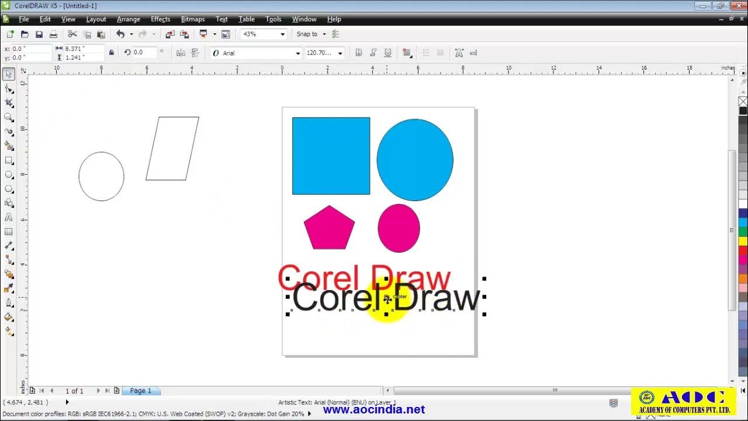Select the Ellipse tool
Viewport: 748px width, 421px height.
click(9, 174)
